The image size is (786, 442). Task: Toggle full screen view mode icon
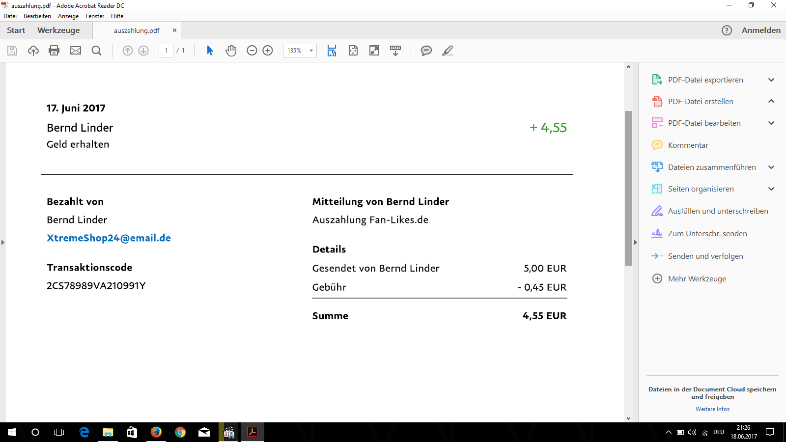(x=374, y=51)
